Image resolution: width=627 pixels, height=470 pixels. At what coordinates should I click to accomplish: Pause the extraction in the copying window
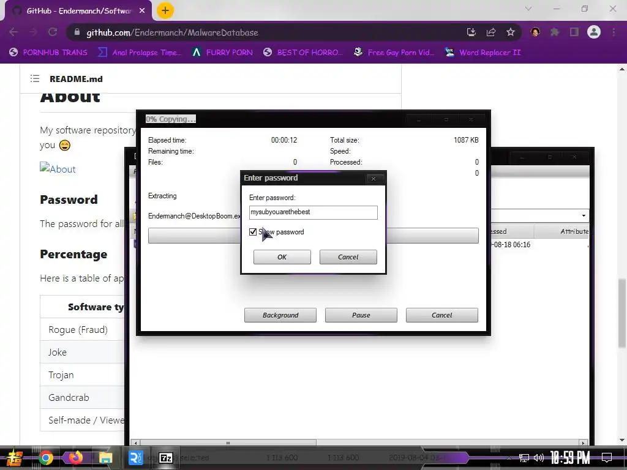pyautogui.click(x=361, y=315)
